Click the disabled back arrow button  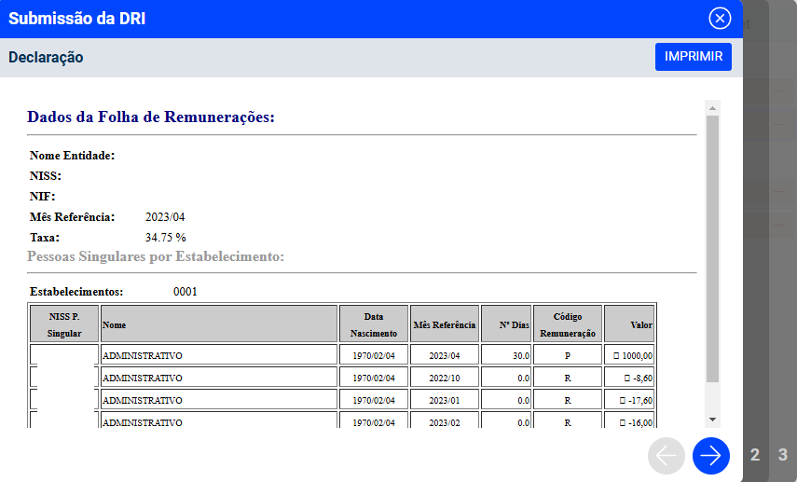point(666,456)
